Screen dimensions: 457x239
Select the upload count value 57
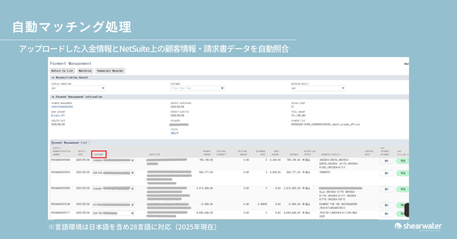[293, 107]
